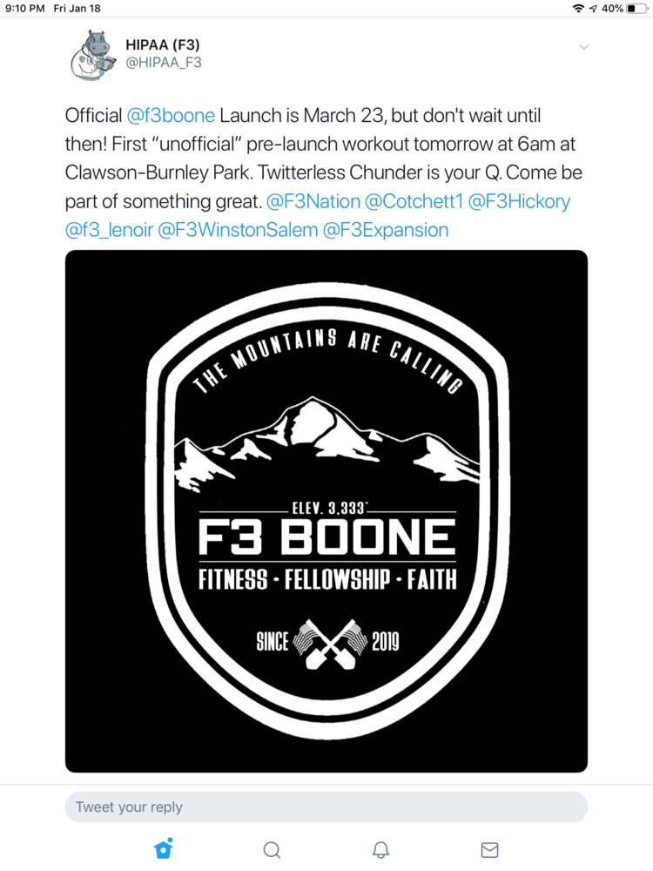
Task: Tap the @f3_lenoir mention
Action: (108, 230)
